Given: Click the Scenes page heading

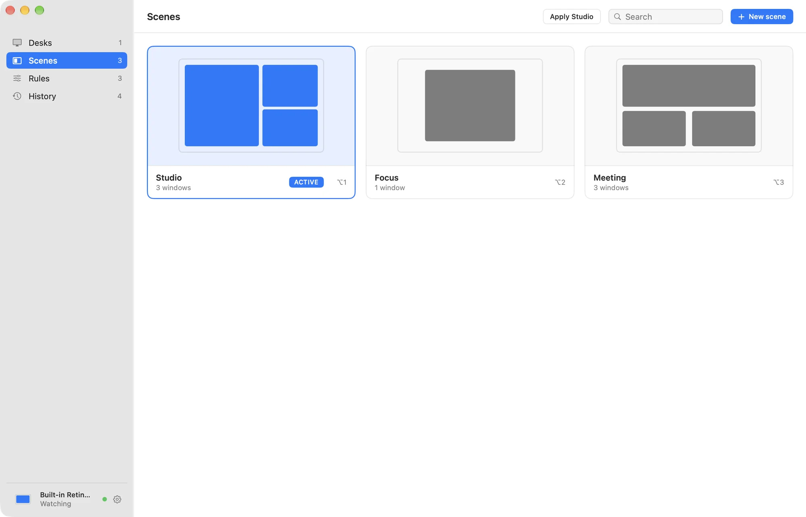Looking at the screenshot, I should tap(164, 17).
